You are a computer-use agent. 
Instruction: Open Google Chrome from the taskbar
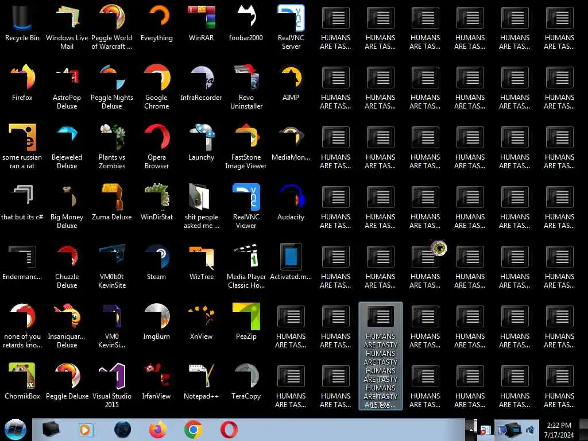point(194,430)
